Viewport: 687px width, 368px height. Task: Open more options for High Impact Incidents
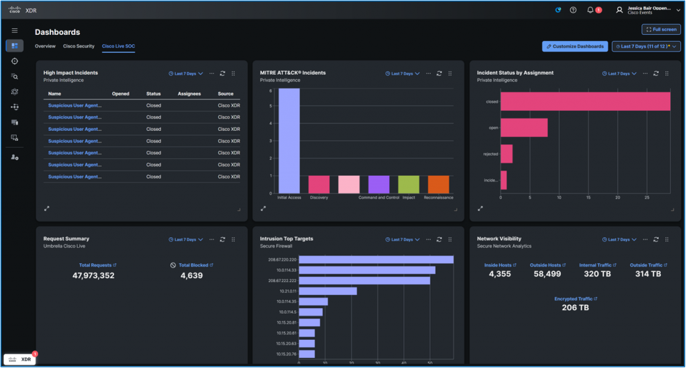(212, 73)
